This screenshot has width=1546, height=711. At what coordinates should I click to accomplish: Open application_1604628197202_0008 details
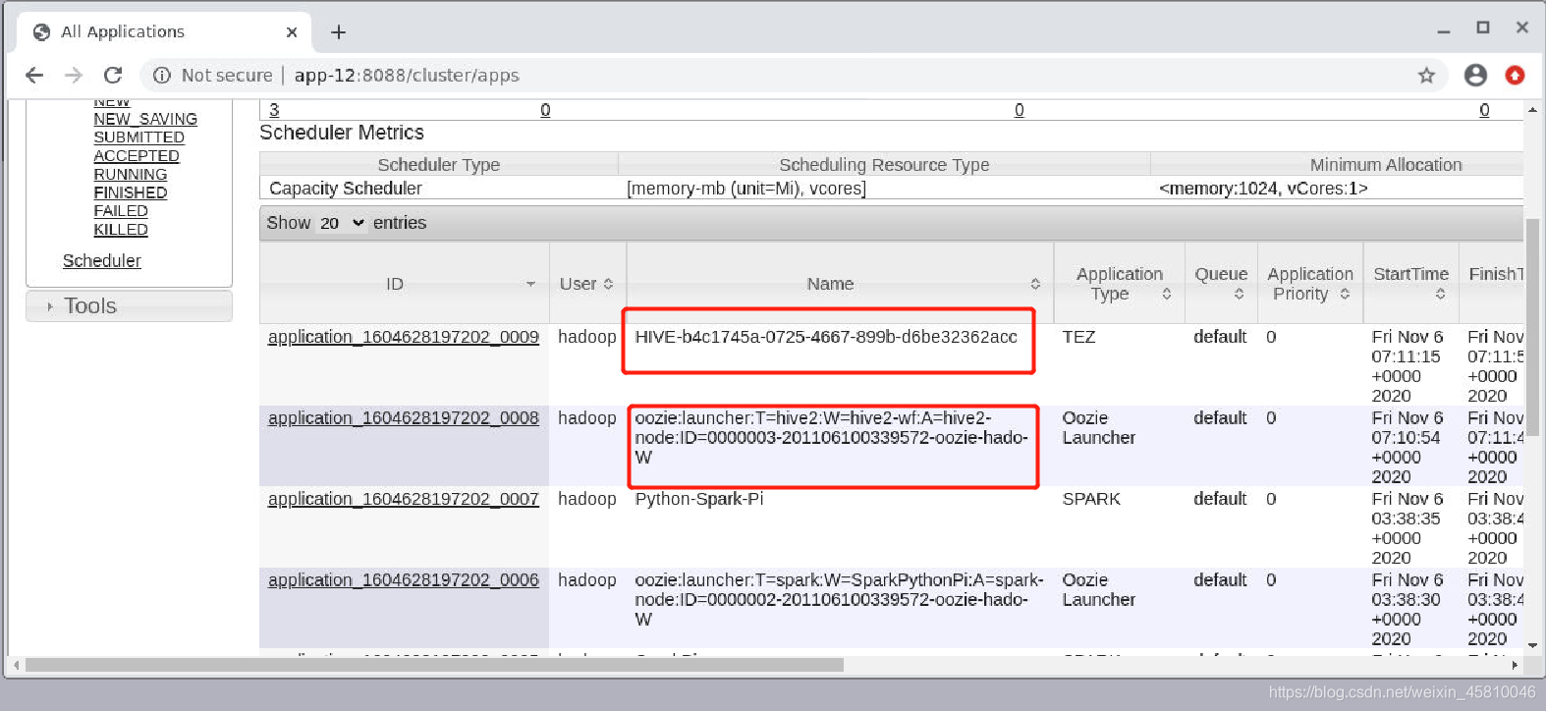pos(404,417)
